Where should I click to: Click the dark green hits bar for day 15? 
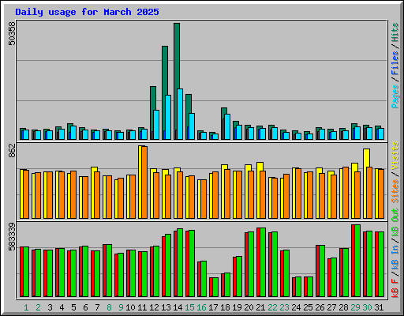coord(189,103)
